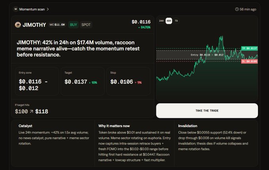Switch chart to the 7D tab
This screenshot has height=170, width=269.
[x=176, y=21]
